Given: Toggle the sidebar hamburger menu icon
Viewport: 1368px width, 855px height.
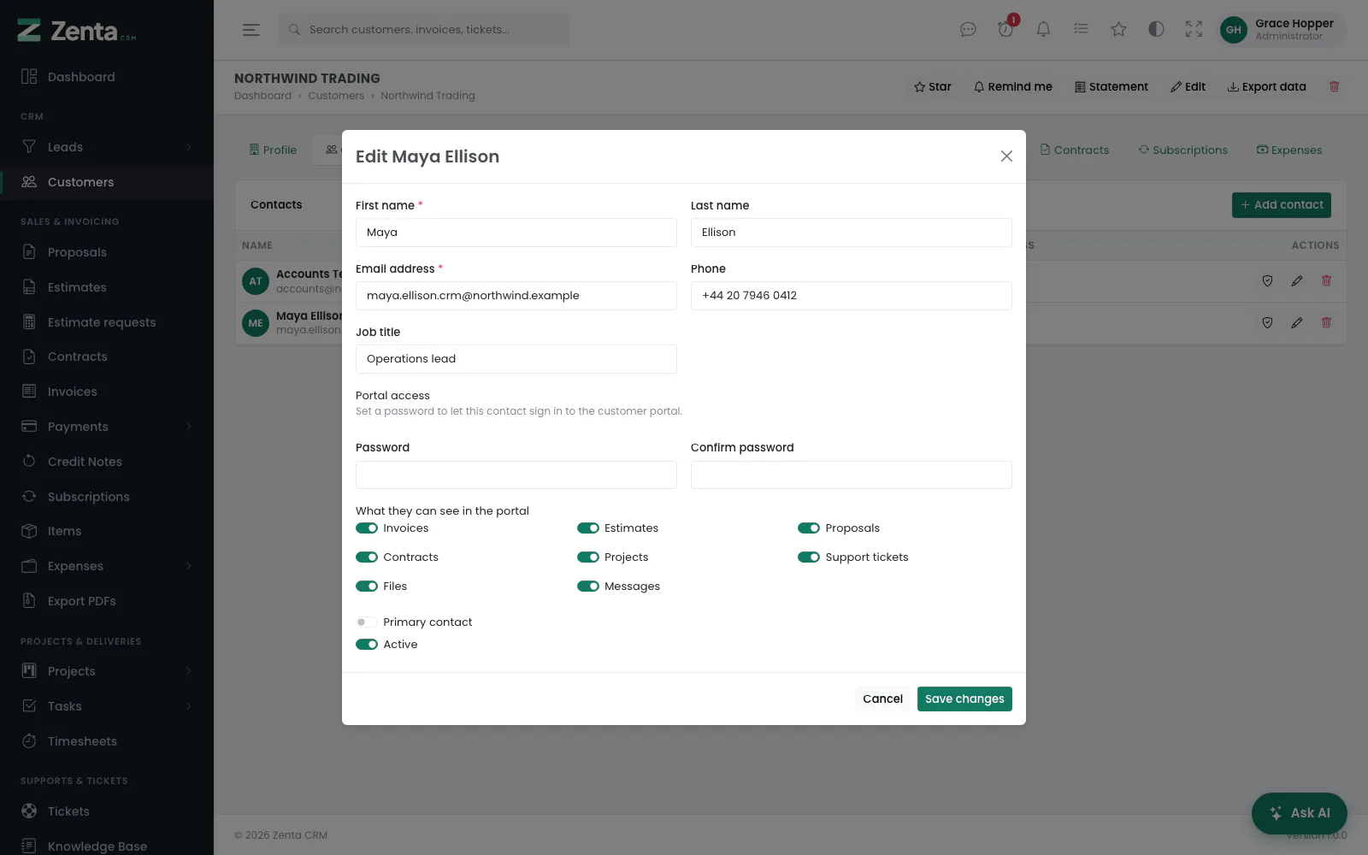Looking at the screenshot, I should point(251,30).
